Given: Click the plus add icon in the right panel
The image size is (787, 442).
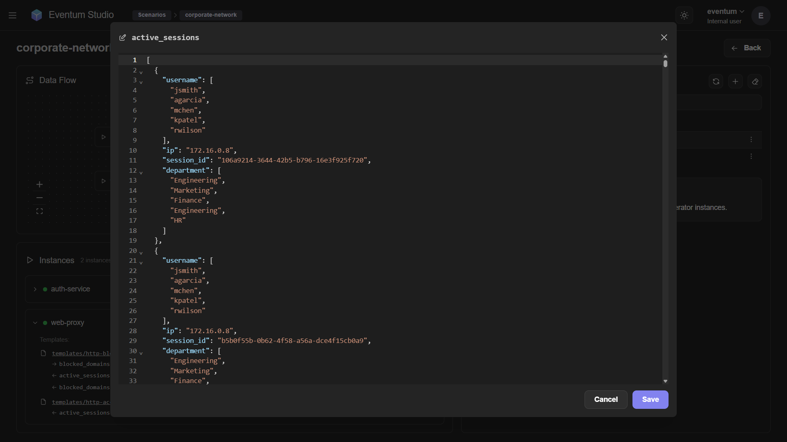Looking at the screenshot, I should pyautogui.click(x=735, y=81).
